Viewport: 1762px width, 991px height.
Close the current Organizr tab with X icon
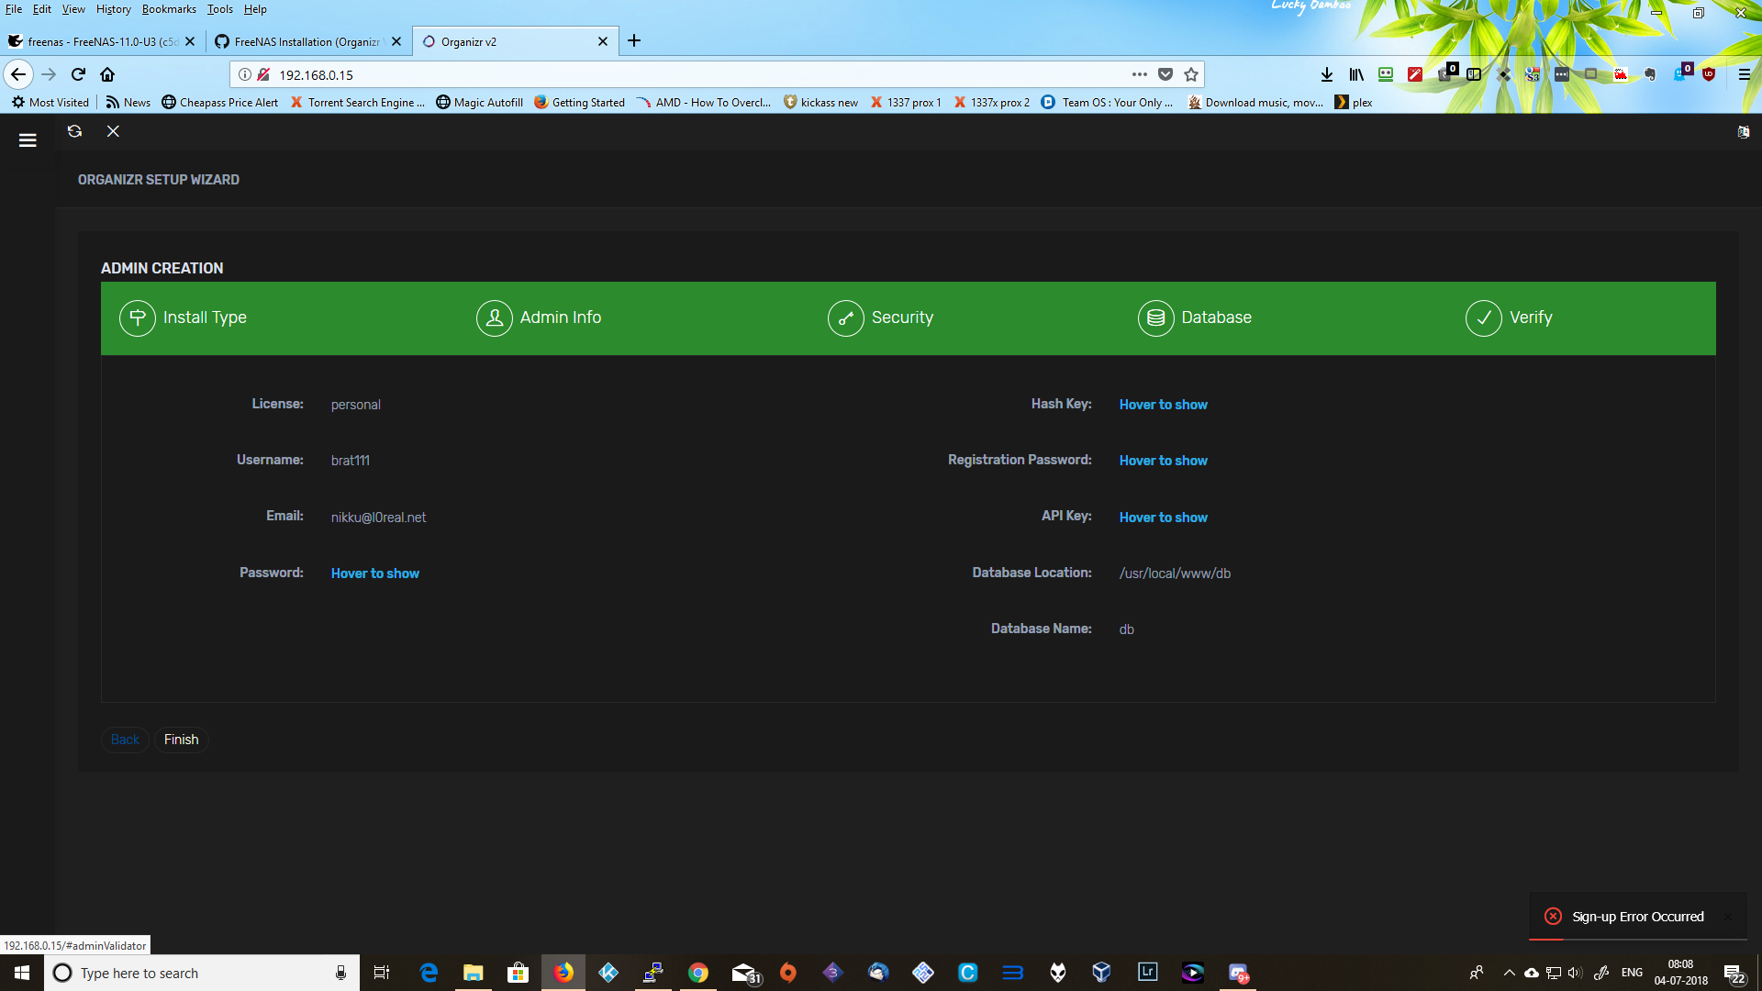[x=113, y=131]
